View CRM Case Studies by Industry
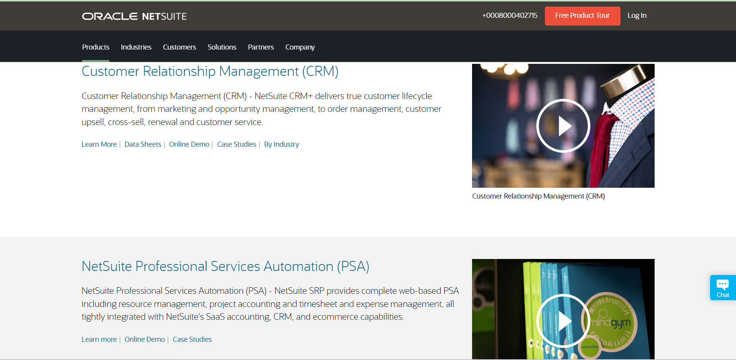This screenshot has width=736, height=360. pos(281,144)
